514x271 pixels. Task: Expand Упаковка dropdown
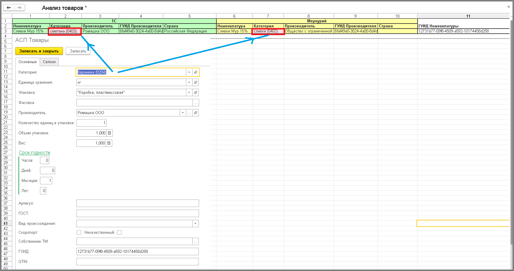coord(189,93)
